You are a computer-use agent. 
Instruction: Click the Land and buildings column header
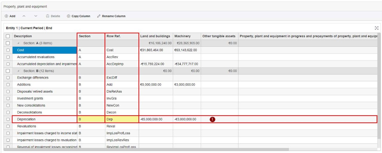pyautogui.click(x=155, y=36)
